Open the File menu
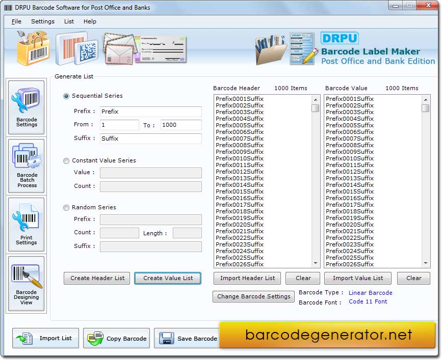The image size is (442, 360). (16, 21)
